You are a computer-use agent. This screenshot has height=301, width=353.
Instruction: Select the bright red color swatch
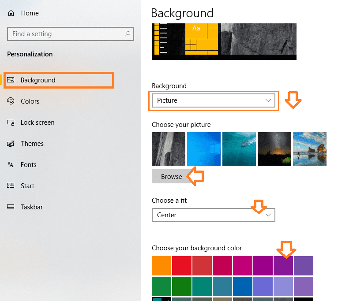[182, 266]
